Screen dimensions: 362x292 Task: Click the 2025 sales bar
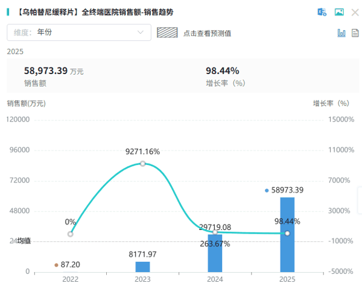[287, 235]
